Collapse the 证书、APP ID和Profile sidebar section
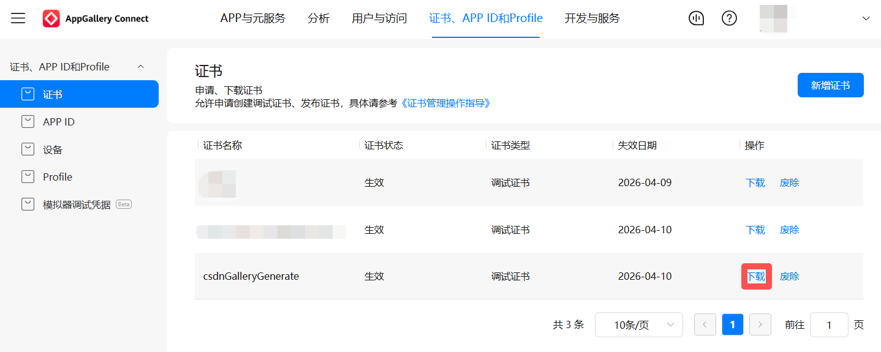Image resolution: width=881 pixels, height=352 pixels. (x=140, y=67)
